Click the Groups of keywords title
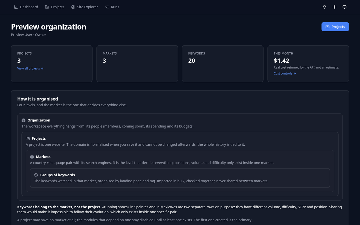This screenshot has height=225, width=360. (57, 175)
